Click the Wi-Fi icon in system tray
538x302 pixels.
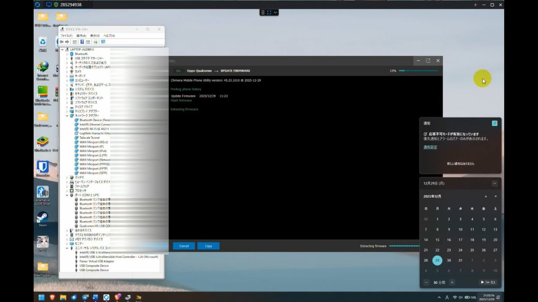455,297
